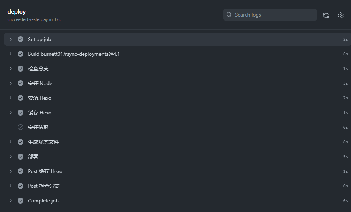Expand the Build burnett01/rsync-deployments@4.1 step
Image resolution: width=351 pixels, height=212 pixels.
click(x=11, y=54)
